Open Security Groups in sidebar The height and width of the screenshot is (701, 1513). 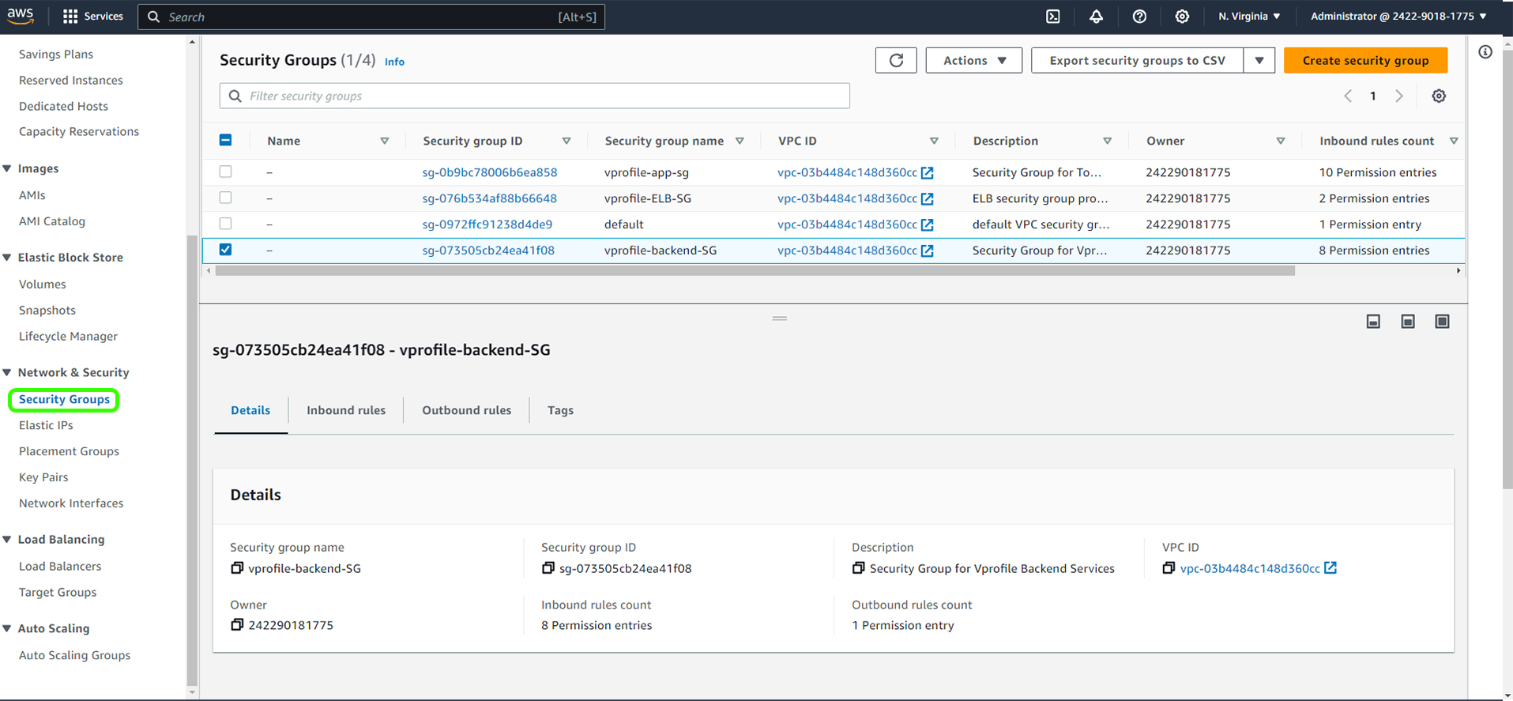64,399
